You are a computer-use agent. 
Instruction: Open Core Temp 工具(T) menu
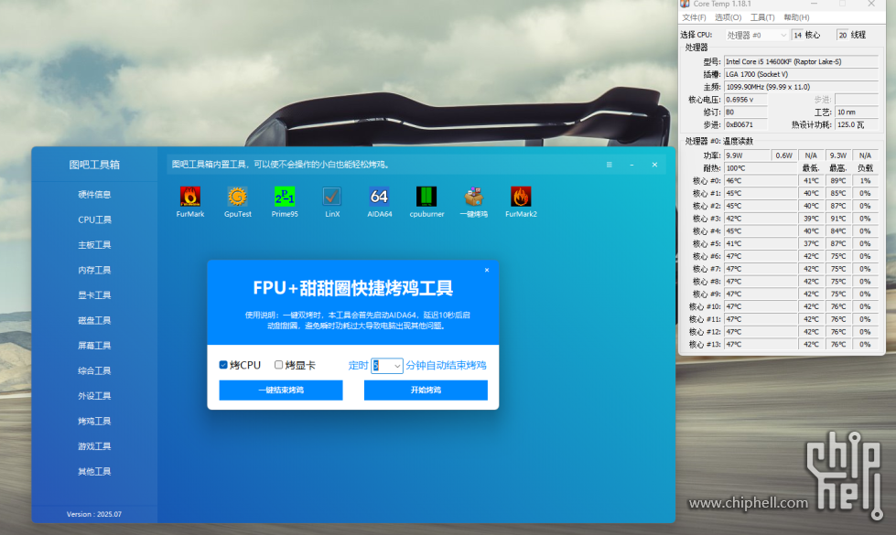762,17
